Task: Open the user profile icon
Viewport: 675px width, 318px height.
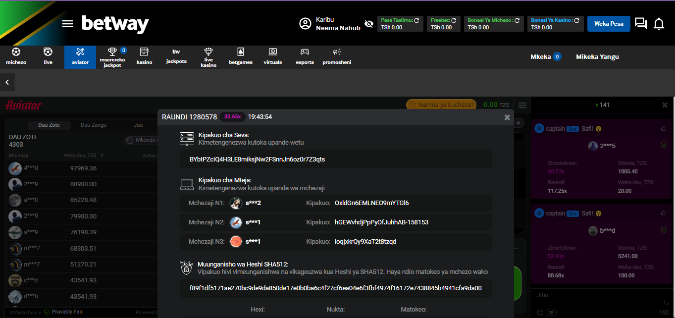Action: click(306, 24)
